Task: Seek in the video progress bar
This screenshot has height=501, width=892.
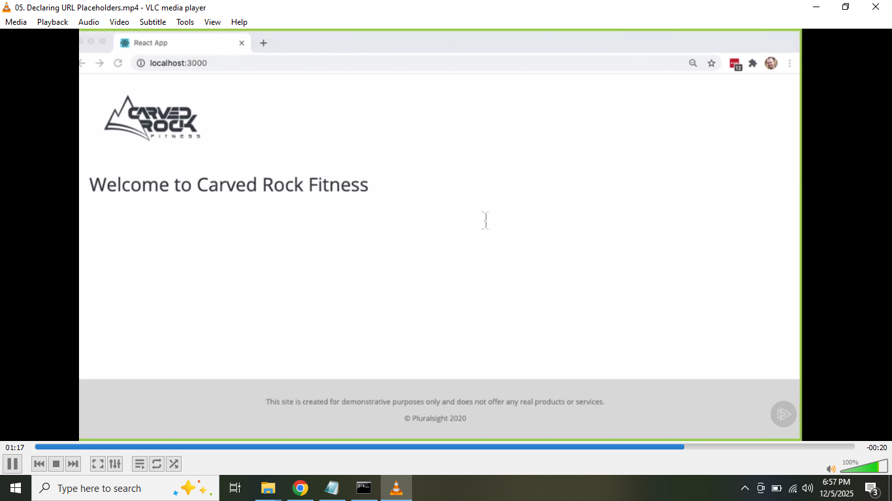Action: tap(445, 447)
